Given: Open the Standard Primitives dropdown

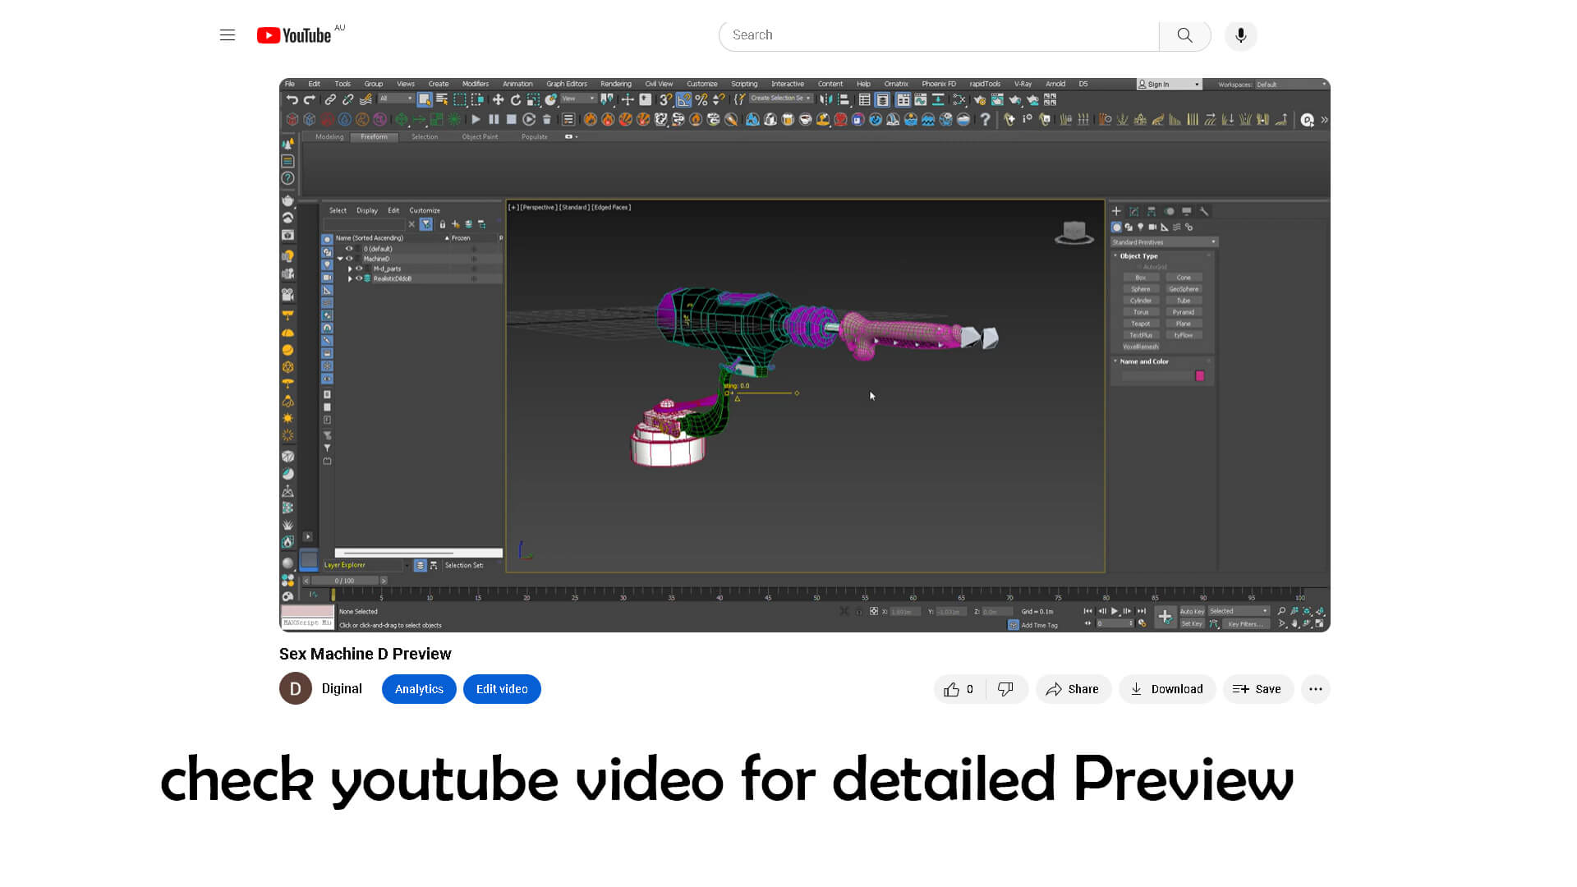Looking at the screenshot, I should pos(1164,242).
